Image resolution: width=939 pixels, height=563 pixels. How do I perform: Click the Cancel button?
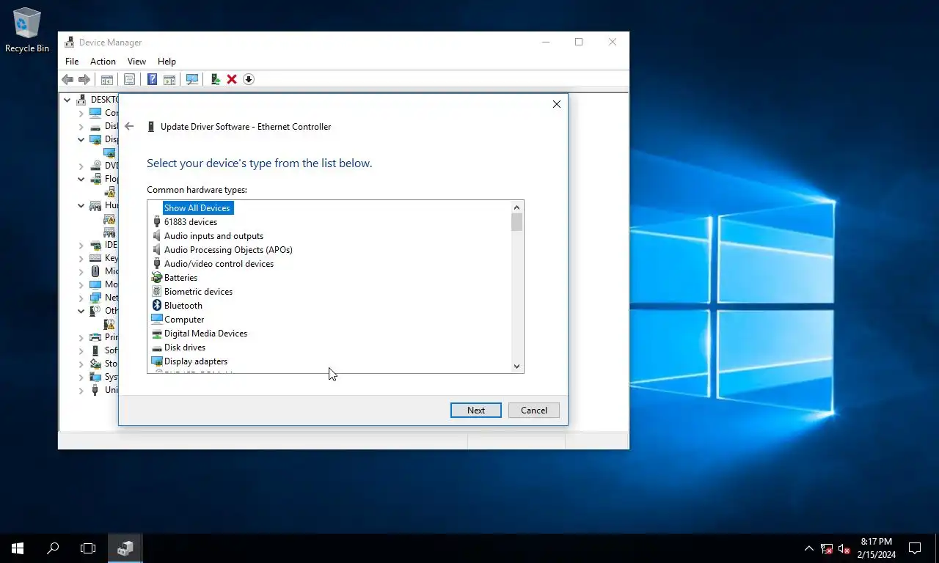coord(534,411)
